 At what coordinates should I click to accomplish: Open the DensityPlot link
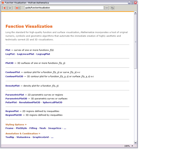[x=12, y=86]
